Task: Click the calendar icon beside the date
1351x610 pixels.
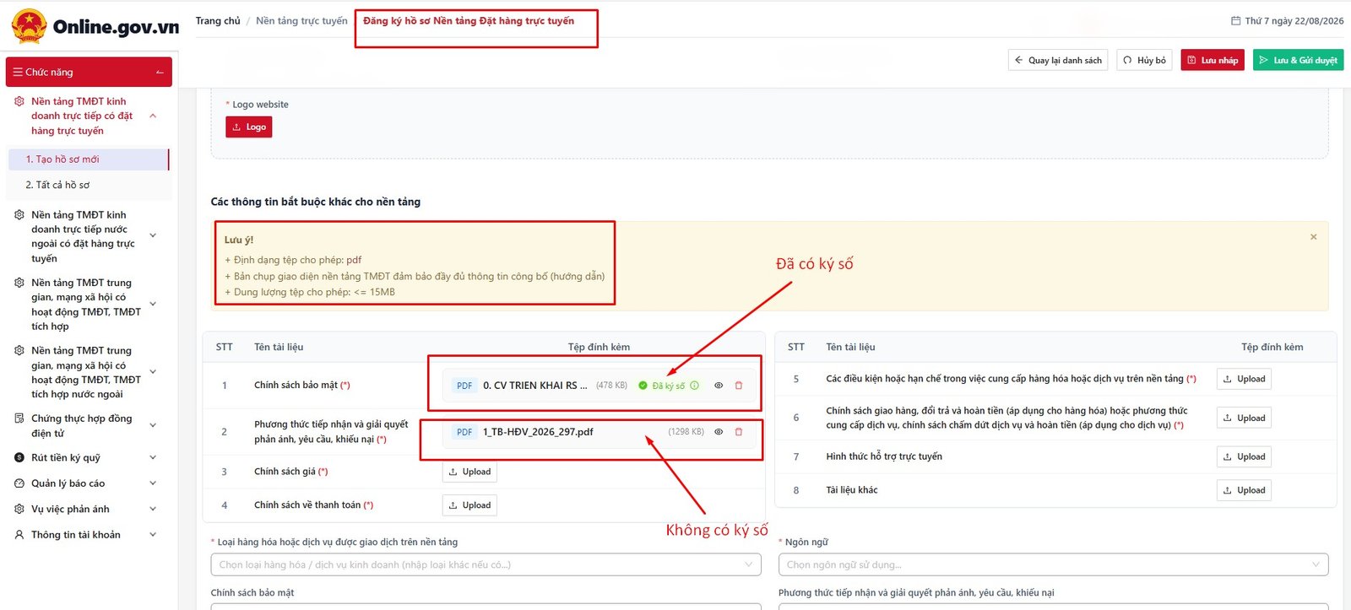Action: coord(1235,21)
